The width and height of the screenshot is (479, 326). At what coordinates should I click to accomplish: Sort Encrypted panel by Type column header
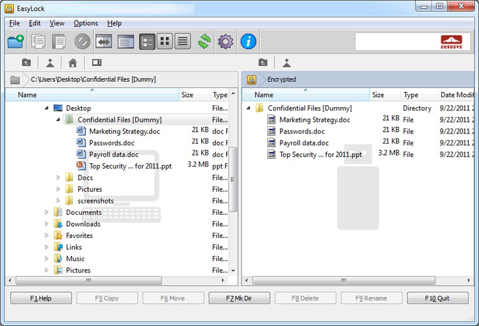pos(419,95)
